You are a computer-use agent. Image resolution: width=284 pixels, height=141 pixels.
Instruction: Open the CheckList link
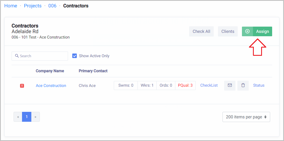click(209, 85)
